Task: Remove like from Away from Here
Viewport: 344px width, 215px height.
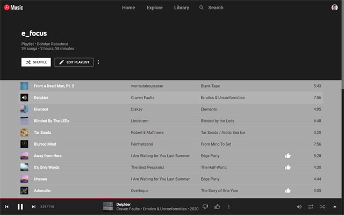Action: 288,156
